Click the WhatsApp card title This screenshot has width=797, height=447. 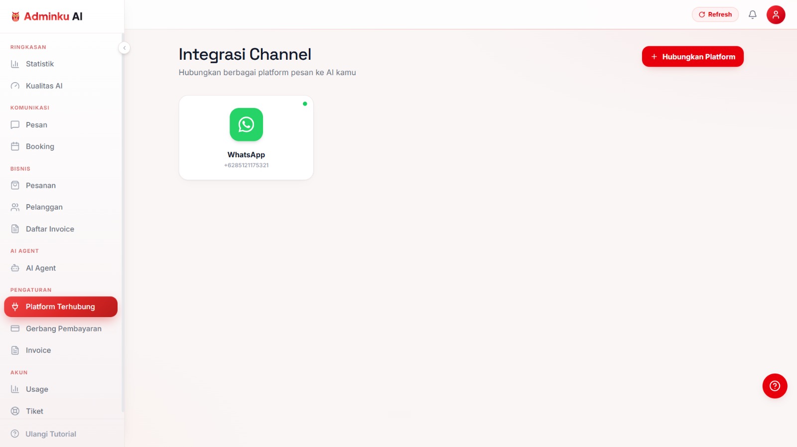pos(246,155)
